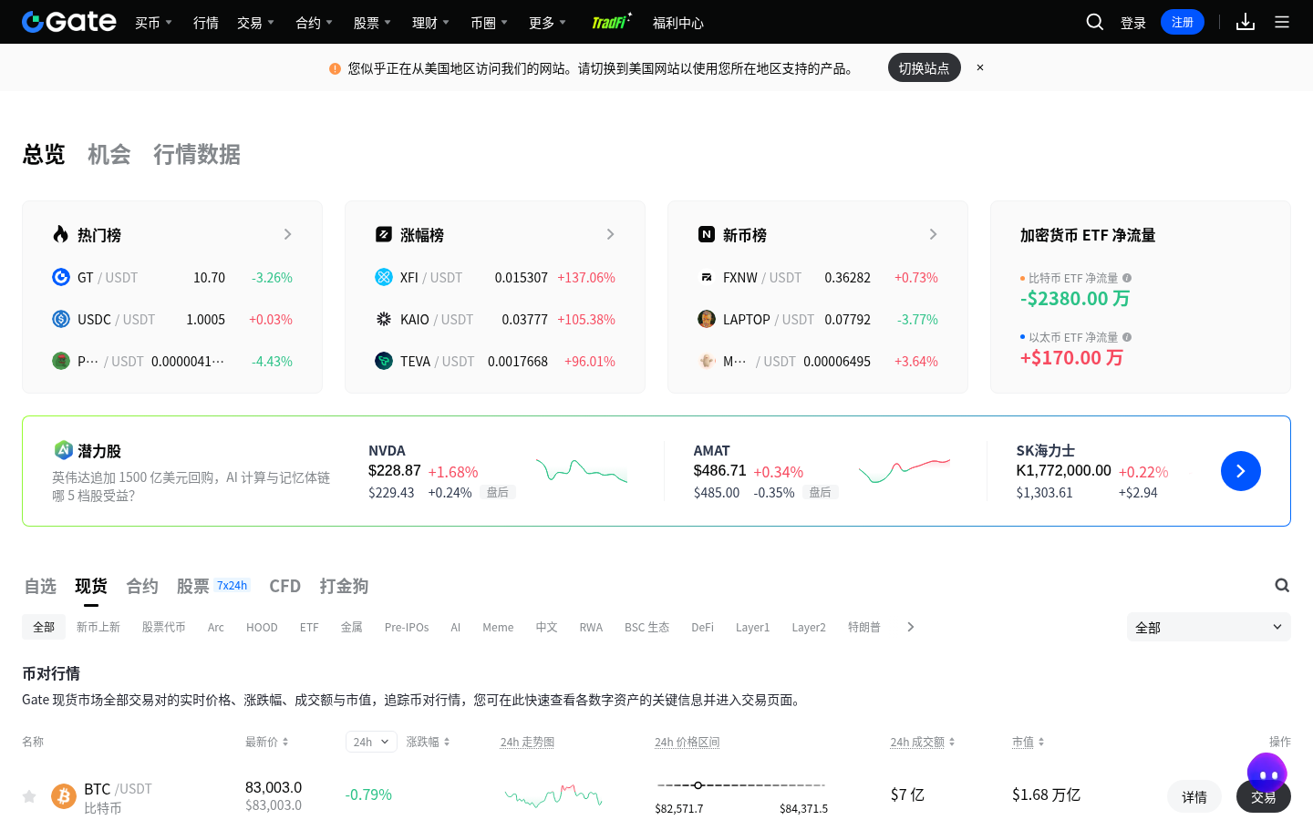Click the Gate logo
This screenshot has width=1313, height=820.
(x=69, y=22)
